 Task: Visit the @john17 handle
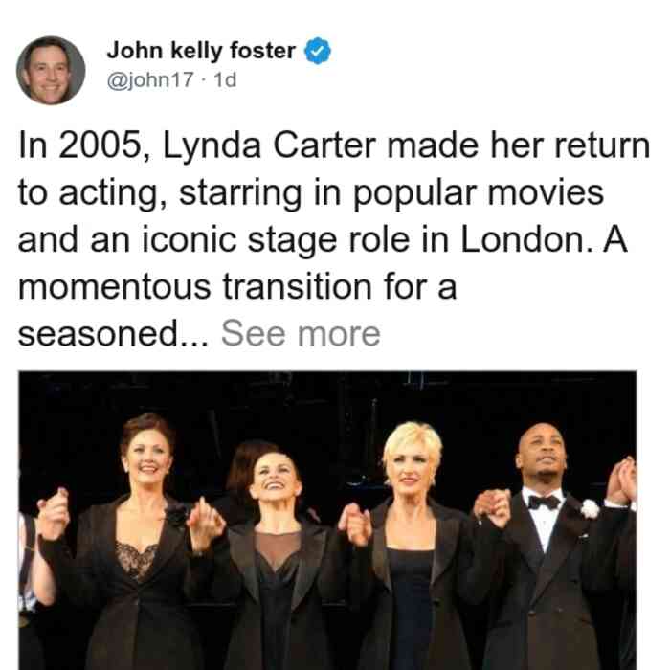(x=150, y=79)
